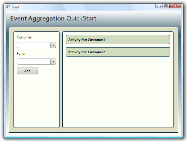The height and width of the screenshot is (141, 187).
Task: Click the Shell window icon
Action: coord(8,7)
